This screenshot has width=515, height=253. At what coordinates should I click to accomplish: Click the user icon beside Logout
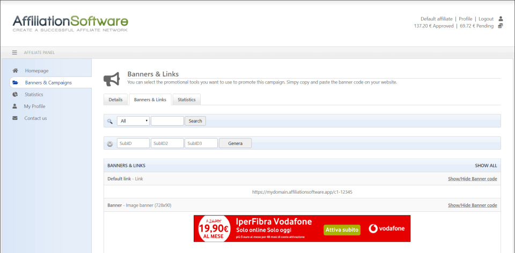coord(501,19)
